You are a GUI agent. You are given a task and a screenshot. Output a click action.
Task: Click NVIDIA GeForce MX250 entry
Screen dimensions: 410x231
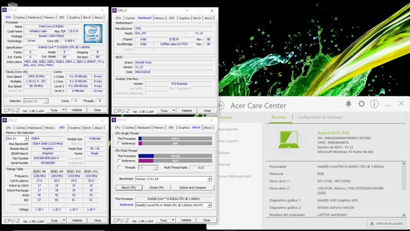[336, 207]
